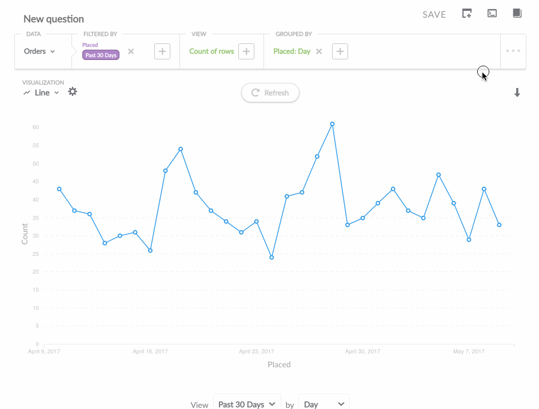Download results with the down arrow icon
Image resolution: width=539 pixels, height=409 pixels.
pyautogui.click(x=517, y=93)
